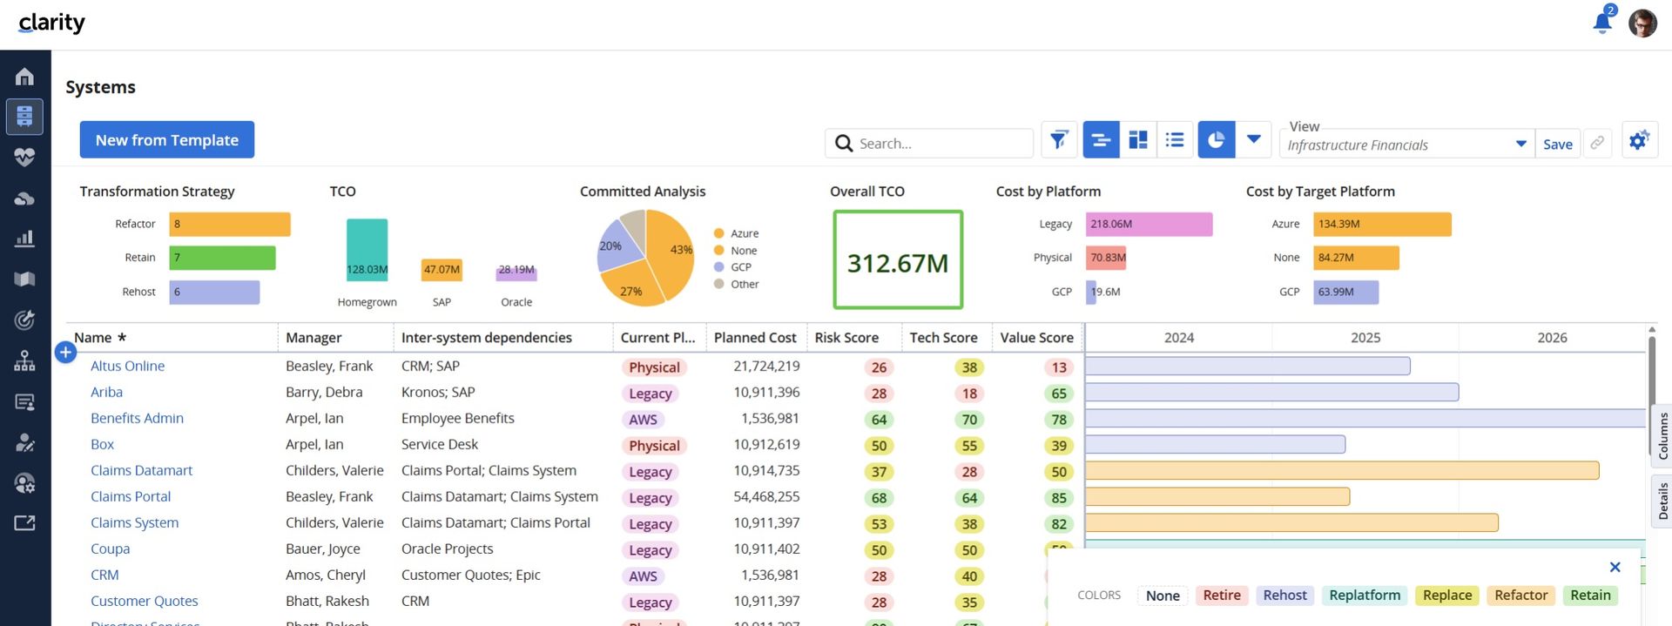Open the grid settings gear icon
Screen dimensions: 1672x626
pyautogui.click(x=1639, y=140)
